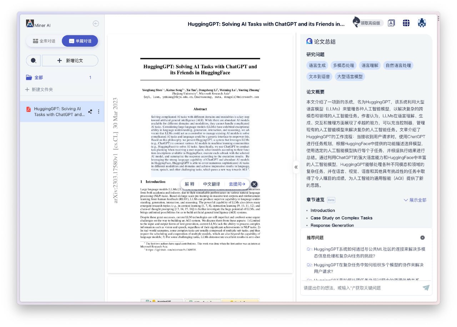
Task: Ask recommended question Q1
Action: click(x=366, y=252)
